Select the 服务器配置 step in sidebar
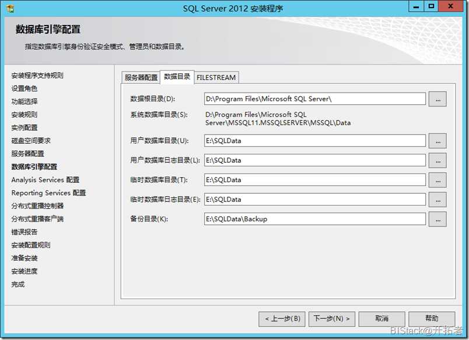Image resolution: width=469 pixels, height=340 pixels. (27, 154)
